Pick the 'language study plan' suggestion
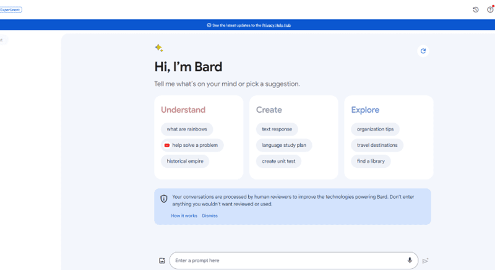This screenshot has width=495, height=270. (284, 146)
